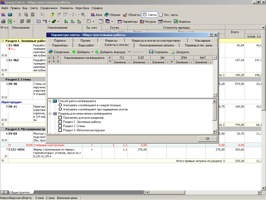Select Учитывать коэффициент в каждой позиции
The height and width of the screenshot is (200, 266).
tap(60, 105)
